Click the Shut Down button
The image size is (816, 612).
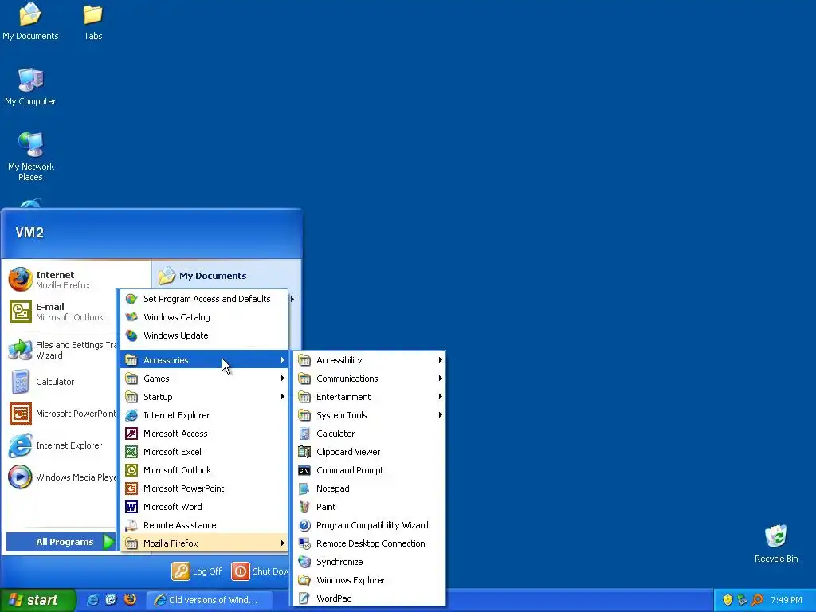(x=260, y=571)
